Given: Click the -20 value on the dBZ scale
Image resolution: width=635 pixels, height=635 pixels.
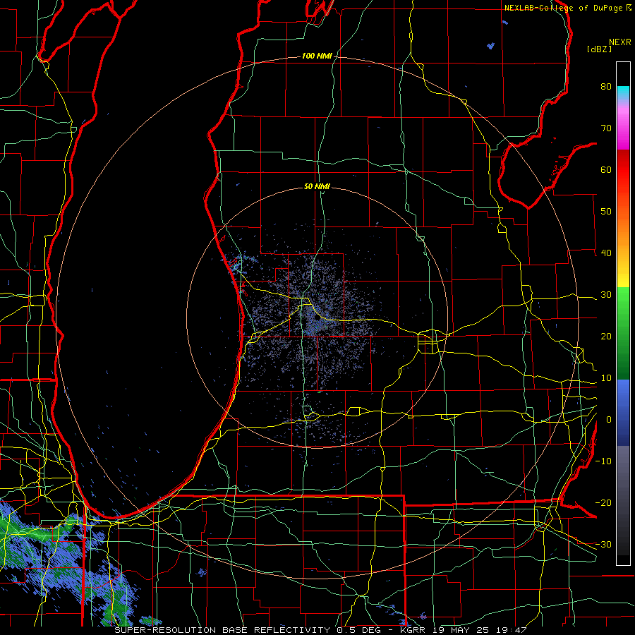Looking at the screenshot, I should pyautogui.click(x=603, y=502).
